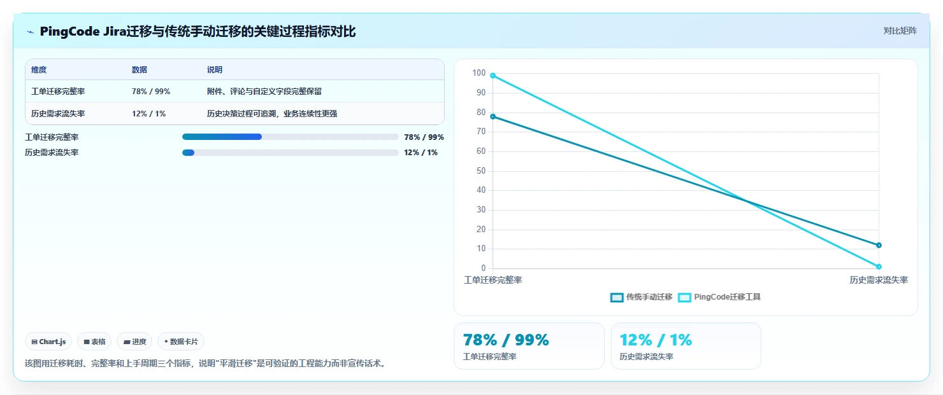Screen dimensions: 943x395
Task: Click the traditional migration data point at 78
Action: pyautogui.click(x=493, y=116)
